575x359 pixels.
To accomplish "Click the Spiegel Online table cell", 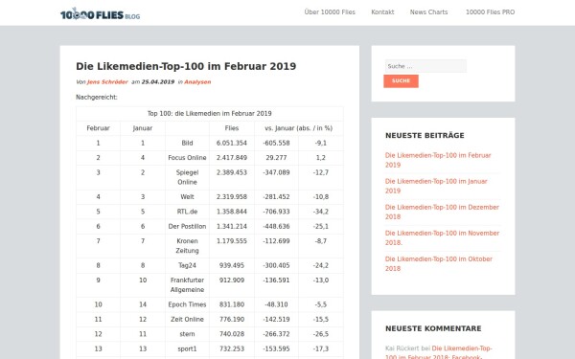I will [x=187, y=177].
